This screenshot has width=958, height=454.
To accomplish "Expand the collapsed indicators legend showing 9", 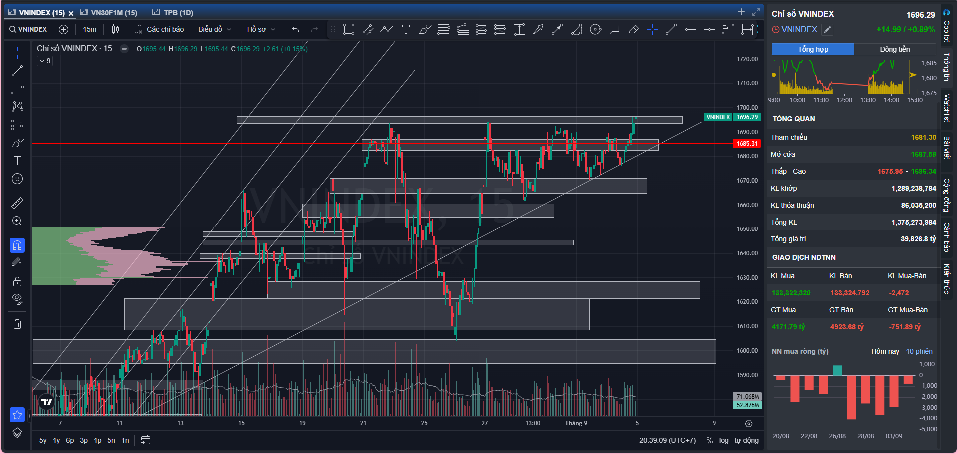I will pyautogui.click(x=45, y=61).
